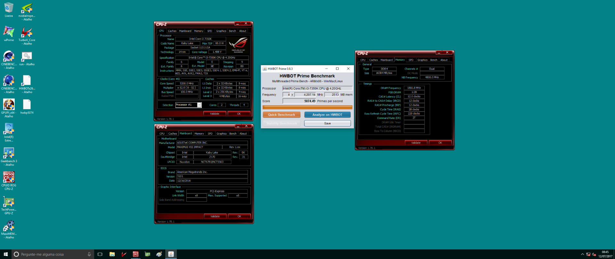Open Graphics tab in memory CPU-Z window
The height and width of the screenshot is (259, 615).
422,60
